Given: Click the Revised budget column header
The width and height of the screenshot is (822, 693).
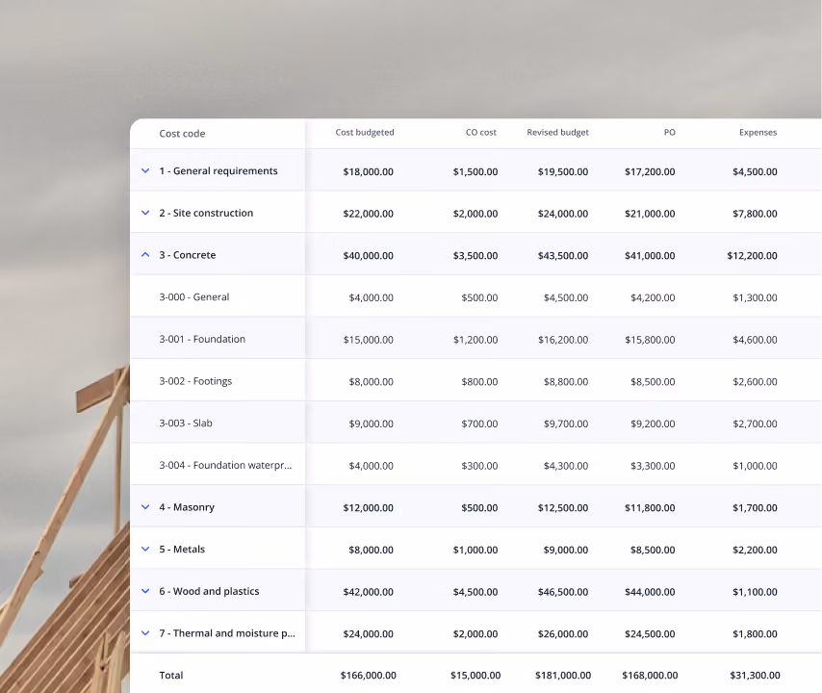Looking at the screenshot, I should (558, 133).
